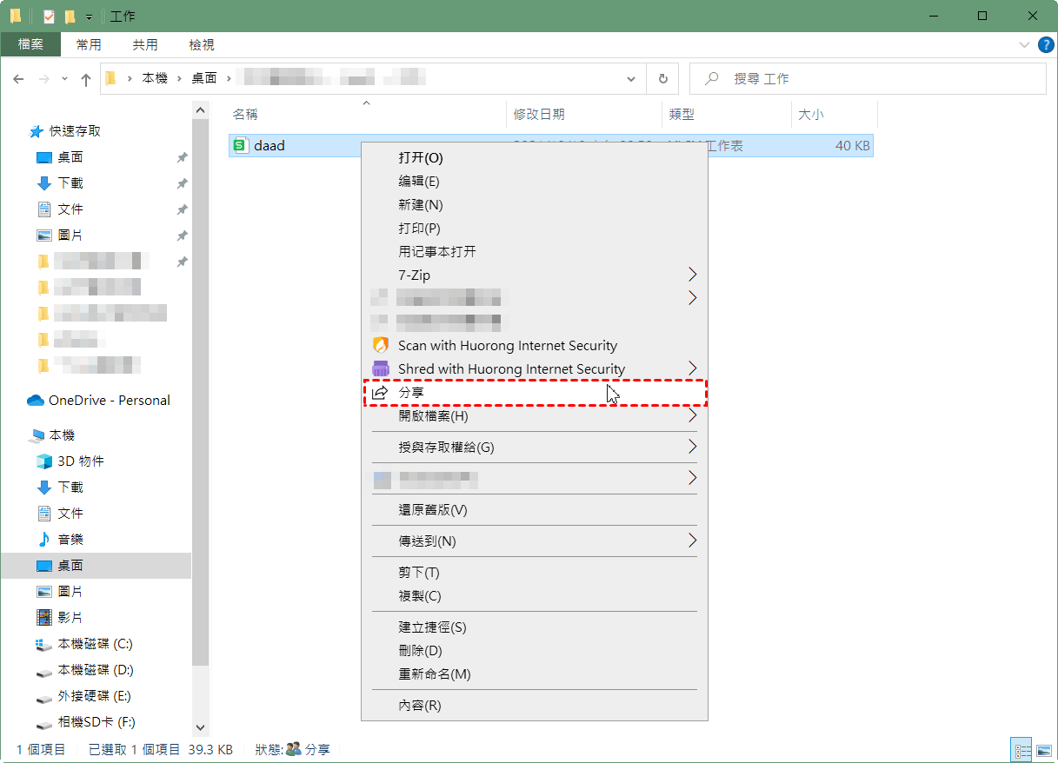Click the Back navigation arrow
1058x763 pixels.
point(19,79)
